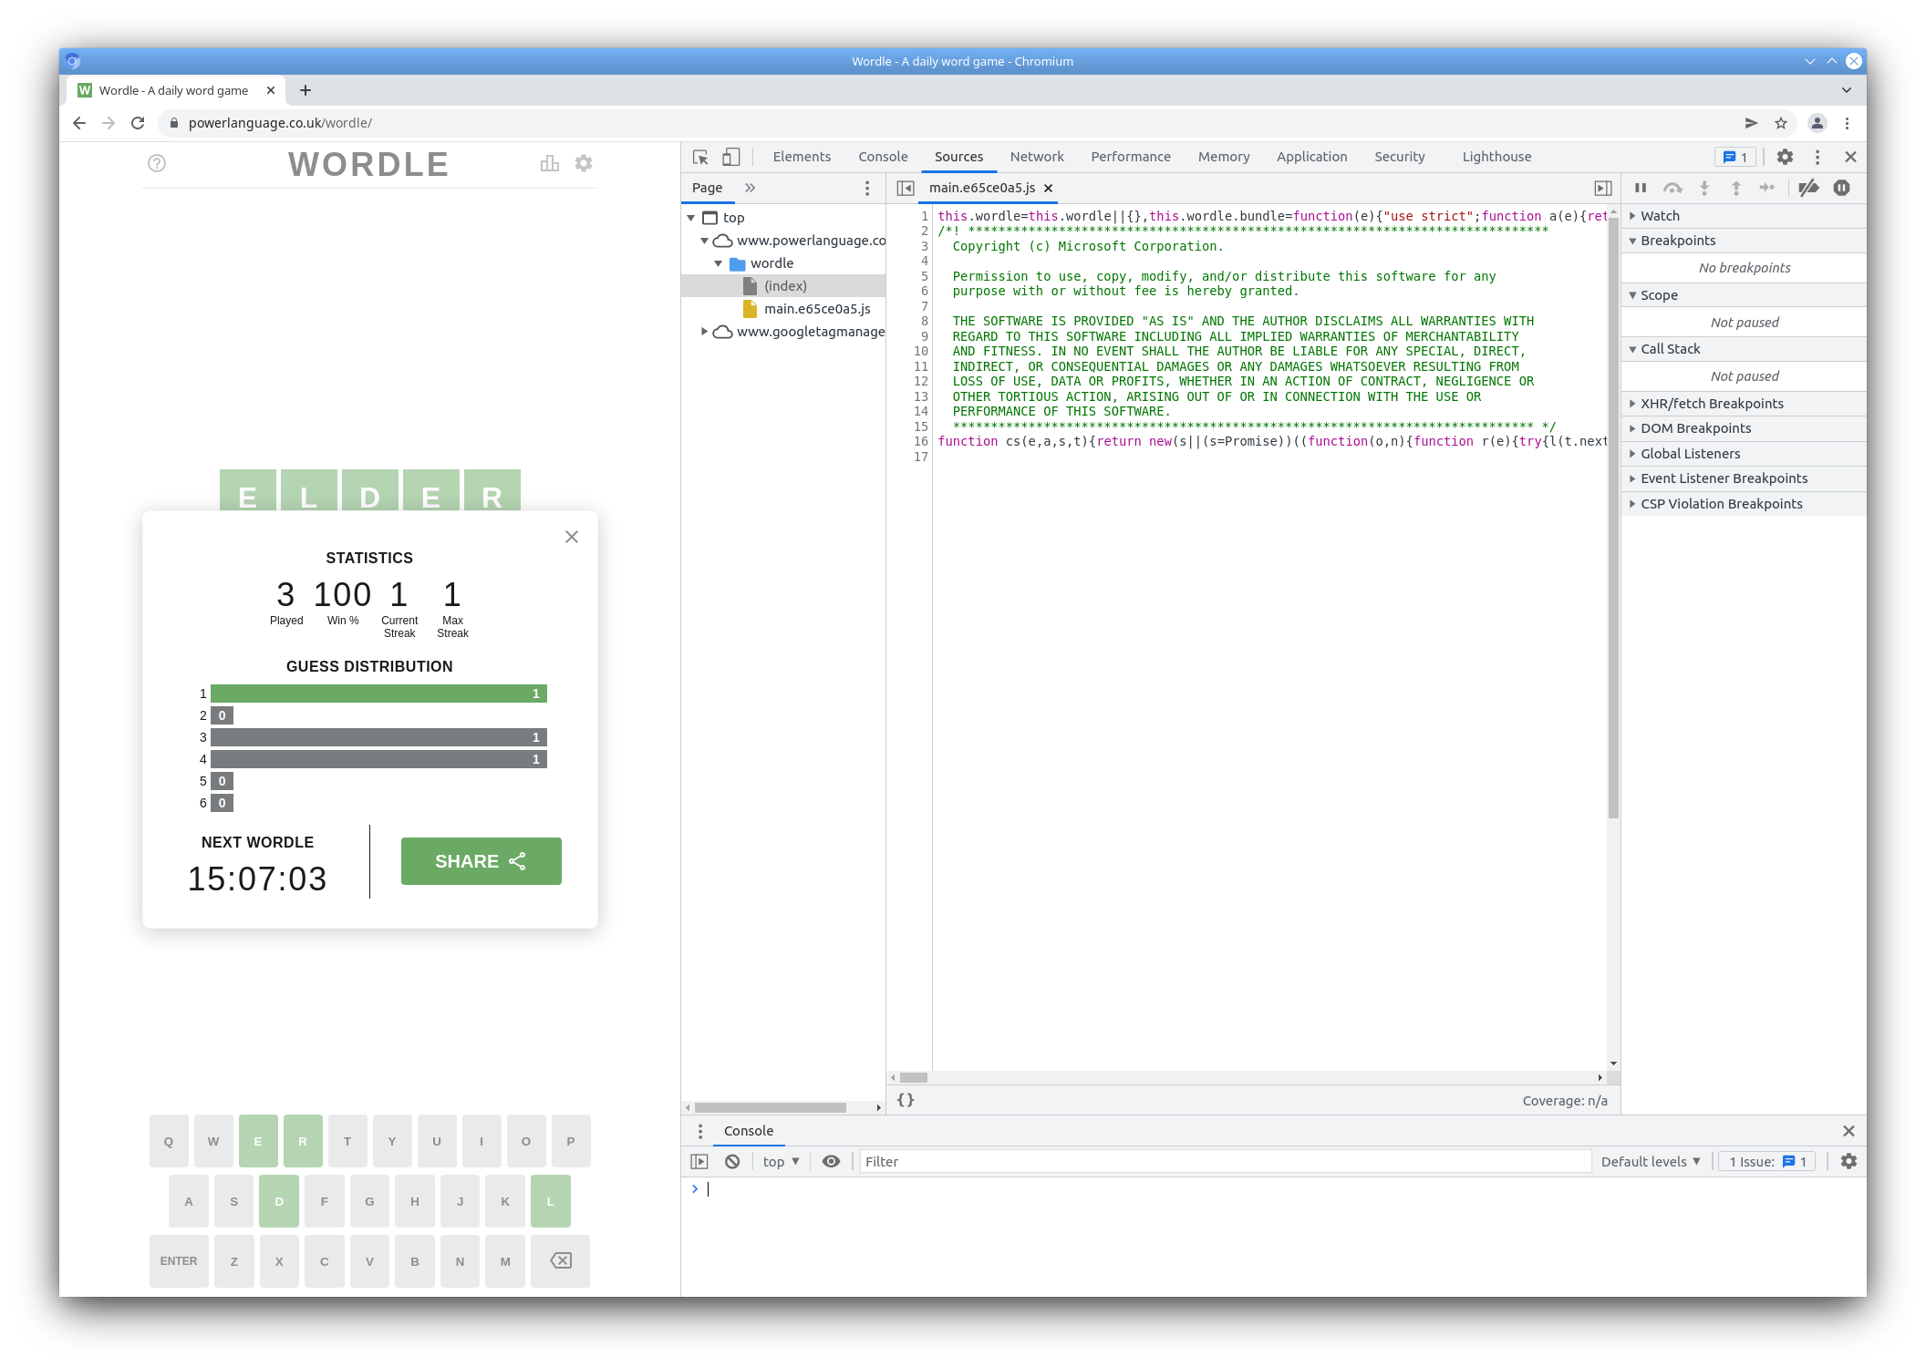Image resolution: width=1926 pixels, height=1367 pixels.
Task: Open the Default levels dropdown
Action: [1651, 1161]
